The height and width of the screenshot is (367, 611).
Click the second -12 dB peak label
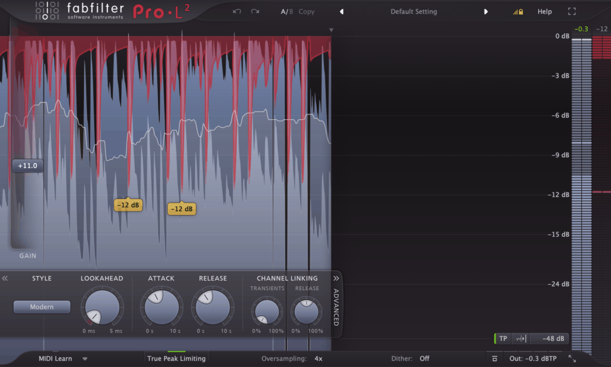click(x=181, y=209)
